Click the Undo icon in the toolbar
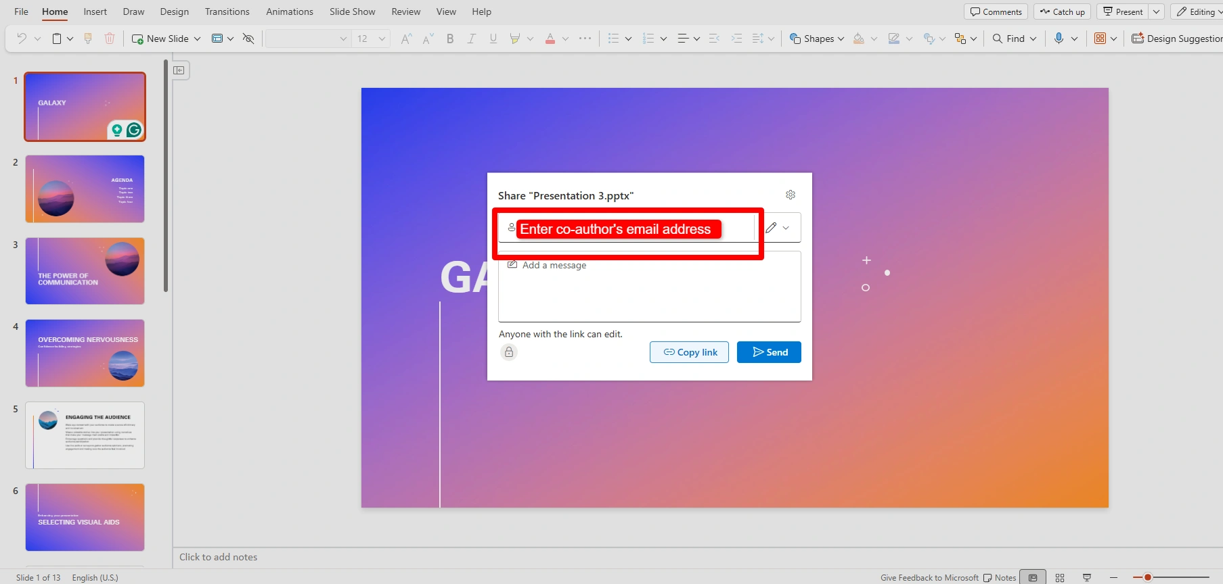Image resolution: width=1223 pixels, height=584 pixels. click(x=21, y=39)
